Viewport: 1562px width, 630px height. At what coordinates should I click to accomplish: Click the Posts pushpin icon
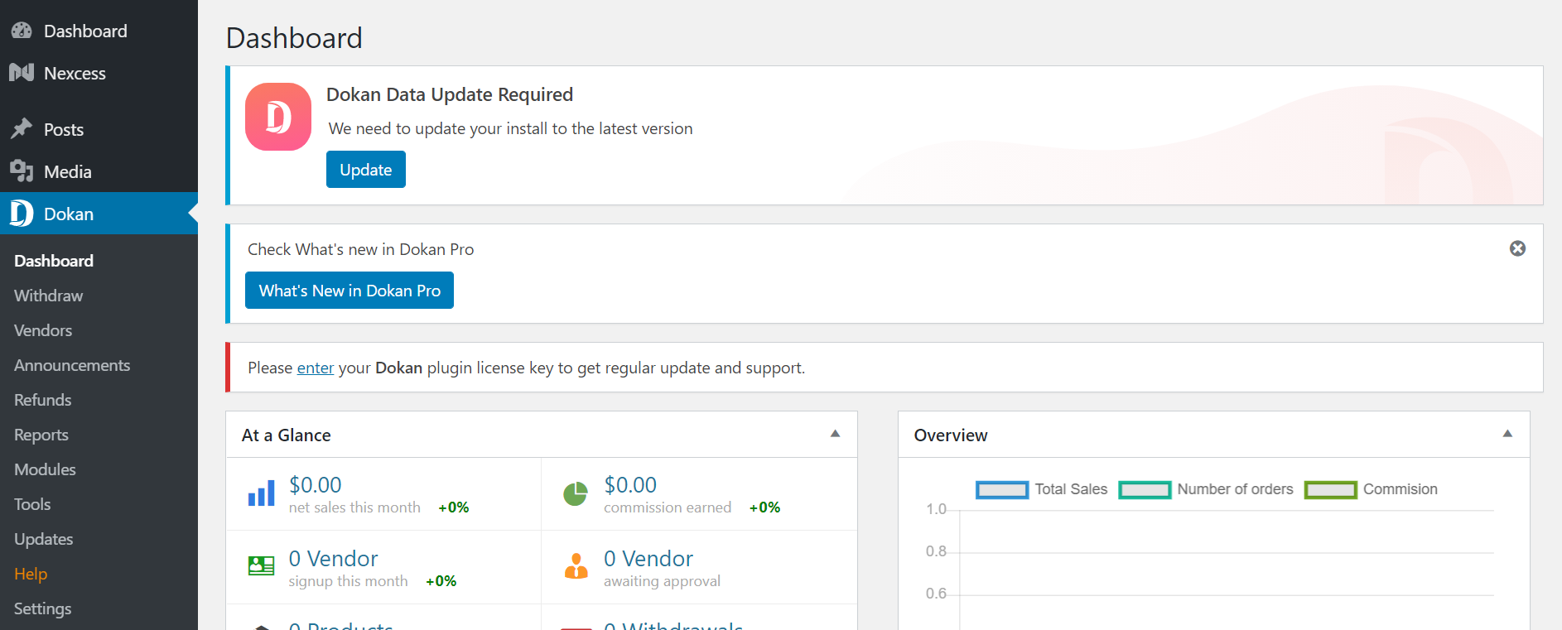(x=22, y=129)
